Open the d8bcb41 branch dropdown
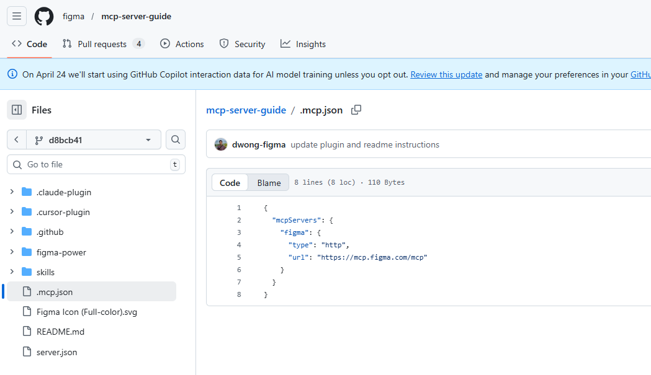651x375 pixels. [x=94, y=140]
